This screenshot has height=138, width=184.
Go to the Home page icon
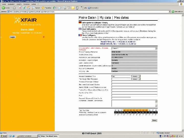pyautogui.click(x=29, y=8)
